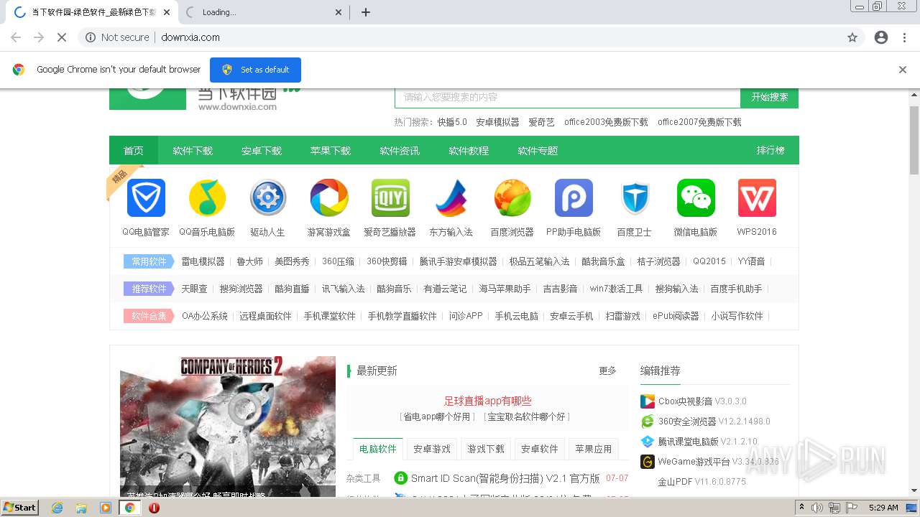Click Smart ID Scan green lock icon
Viewport: 920px width, 517px height.
click(400, 478)
